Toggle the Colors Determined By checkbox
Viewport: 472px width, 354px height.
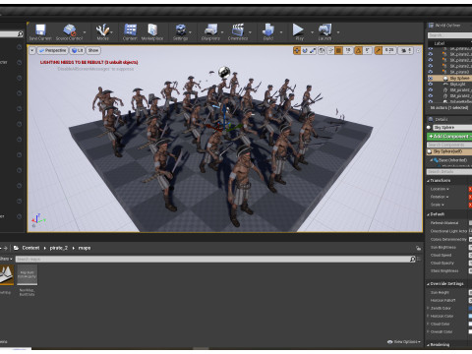(x=470, y=239)
